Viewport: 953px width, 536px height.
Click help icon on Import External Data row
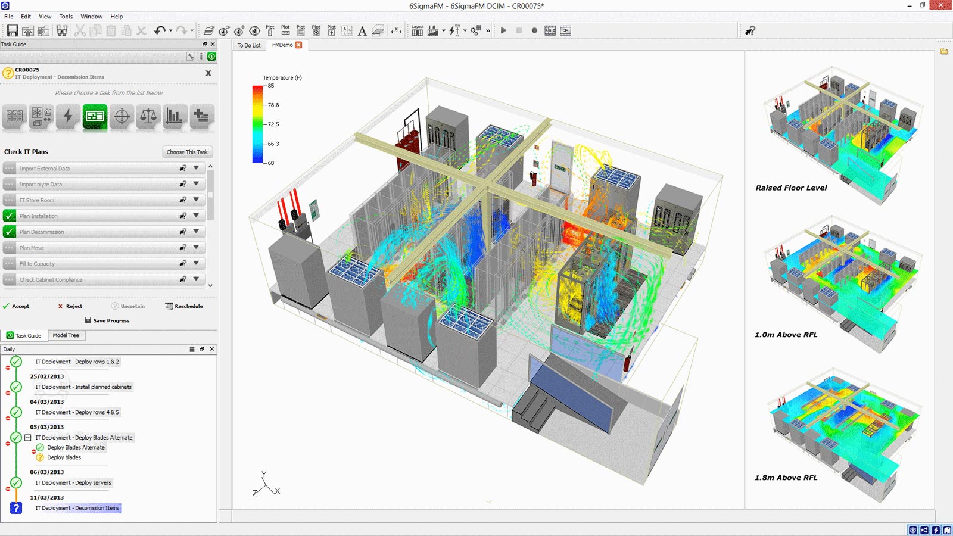click(x=183, y=169)
